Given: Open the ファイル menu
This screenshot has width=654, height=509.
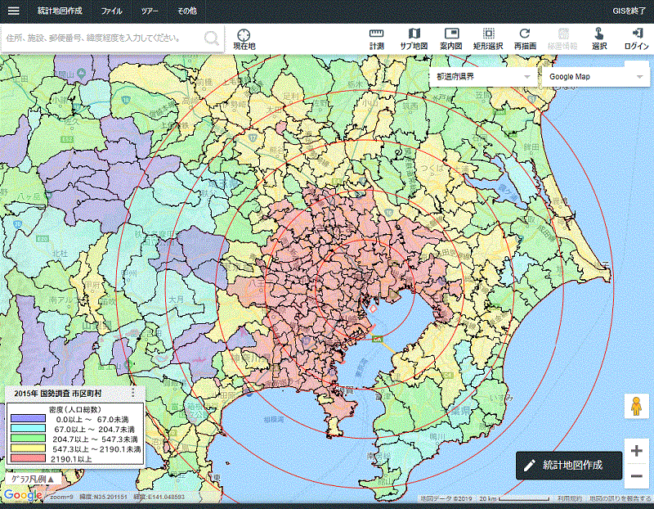Looking at the screenshot, I should [111, 11].
